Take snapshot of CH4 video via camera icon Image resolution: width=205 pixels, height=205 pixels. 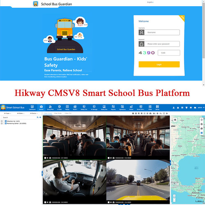114,202
